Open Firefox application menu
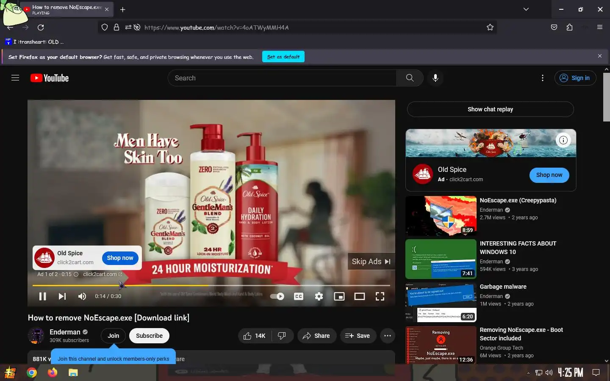Viewport: 610px width, 381px height. click(x=599, y=27)
